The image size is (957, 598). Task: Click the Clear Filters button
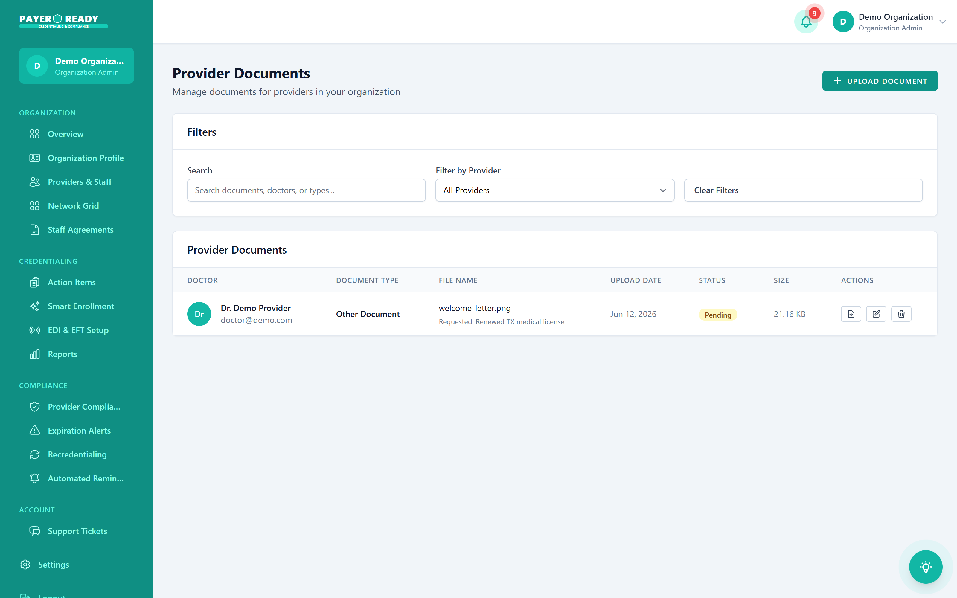pyautogui.click(x=803, y=190)
